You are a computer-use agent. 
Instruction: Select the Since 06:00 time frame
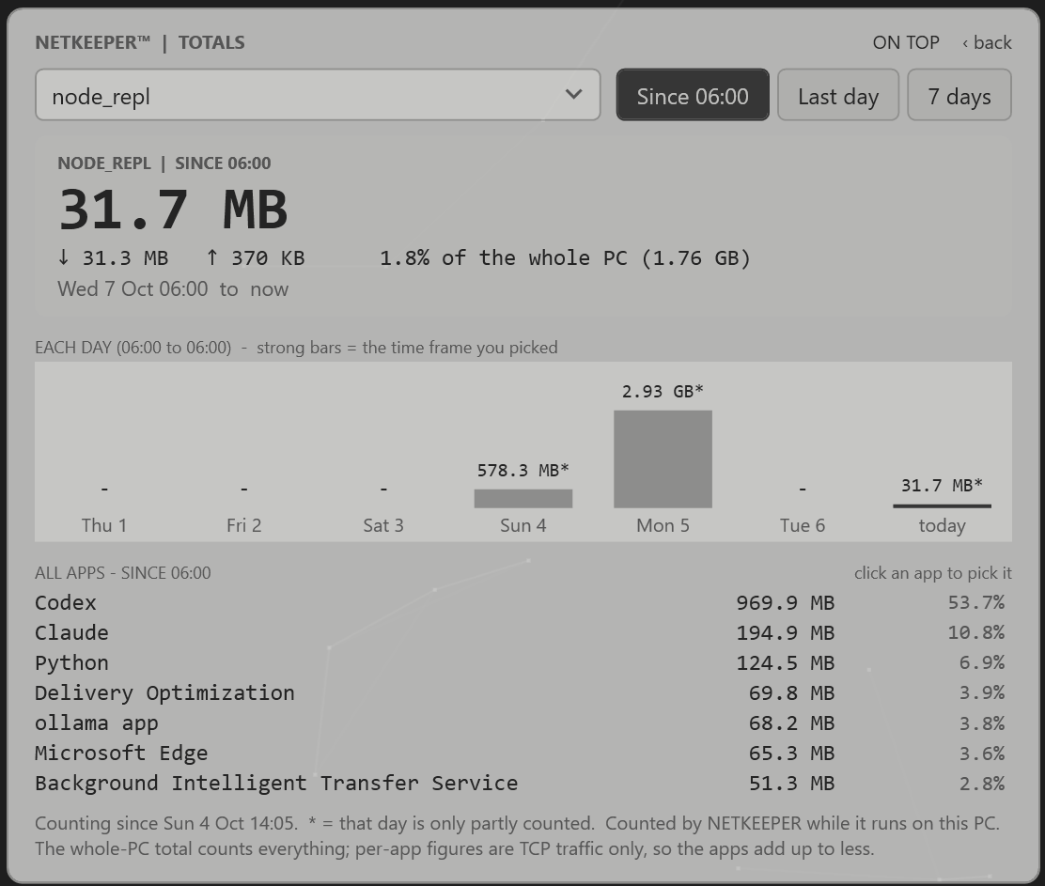coord(693,95)
